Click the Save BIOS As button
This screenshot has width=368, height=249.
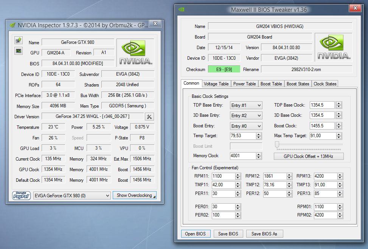tap(264, 234)
